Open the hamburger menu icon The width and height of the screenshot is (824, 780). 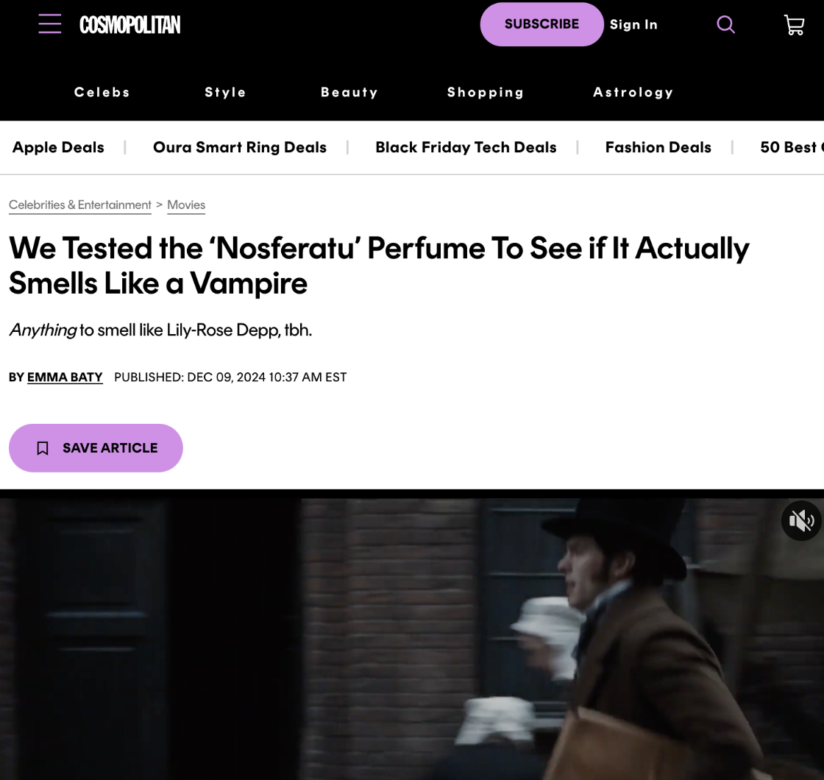tap(50, 24)
